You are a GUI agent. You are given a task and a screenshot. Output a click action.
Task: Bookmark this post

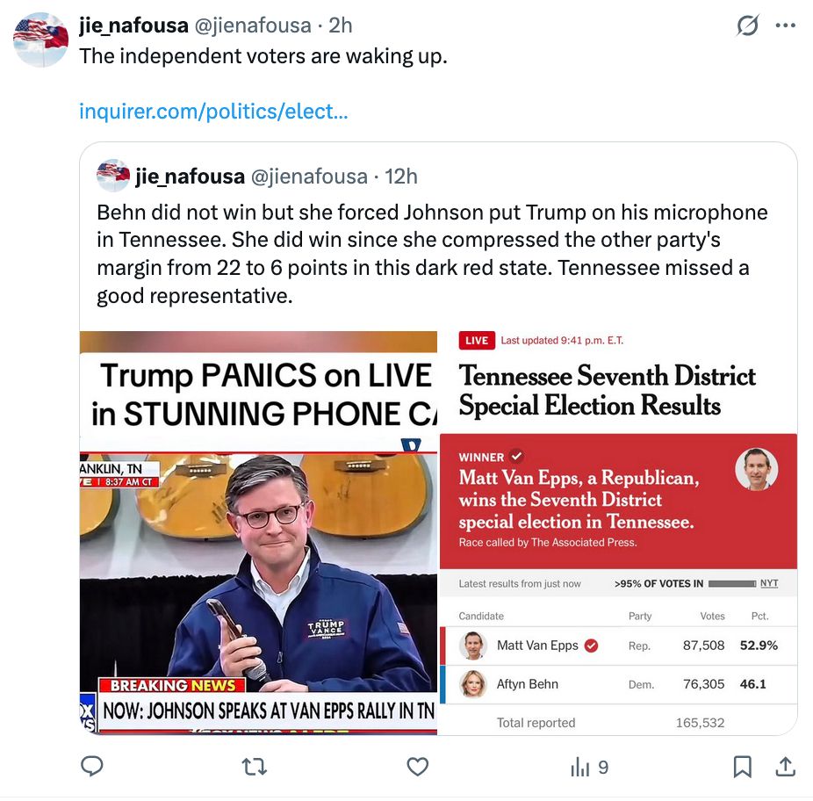[743, 766]
